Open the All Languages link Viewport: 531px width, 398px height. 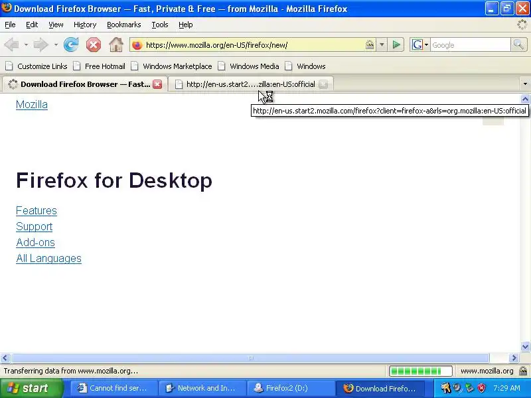click(x=48, y=258)
